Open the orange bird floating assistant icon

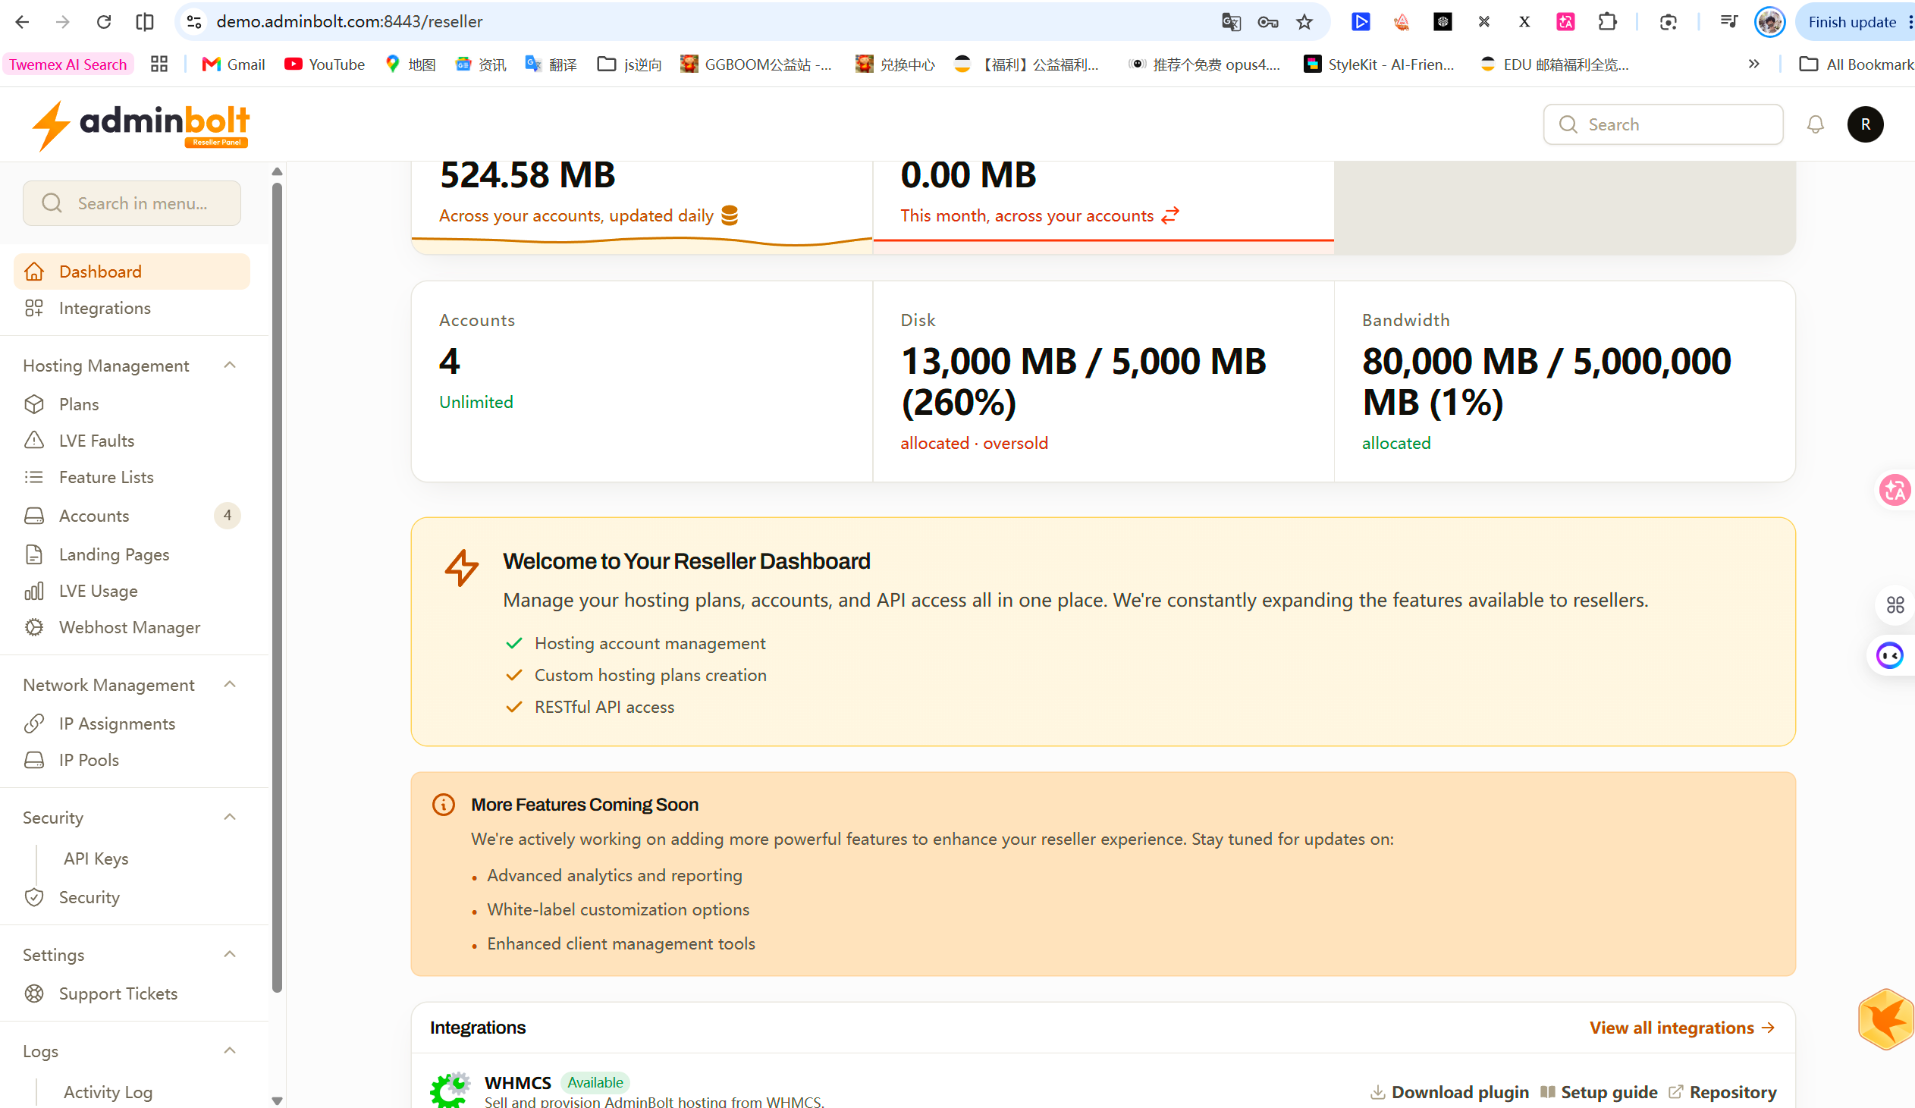(1886, 1019)
